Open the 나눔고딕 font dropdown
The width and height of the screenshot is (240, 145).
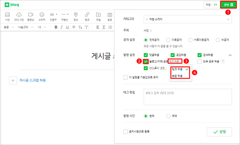(25, 27)
